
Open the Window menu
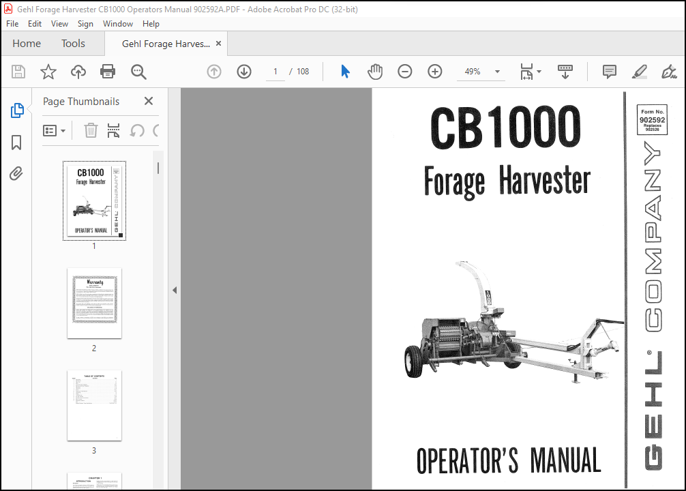pos(118,24)
